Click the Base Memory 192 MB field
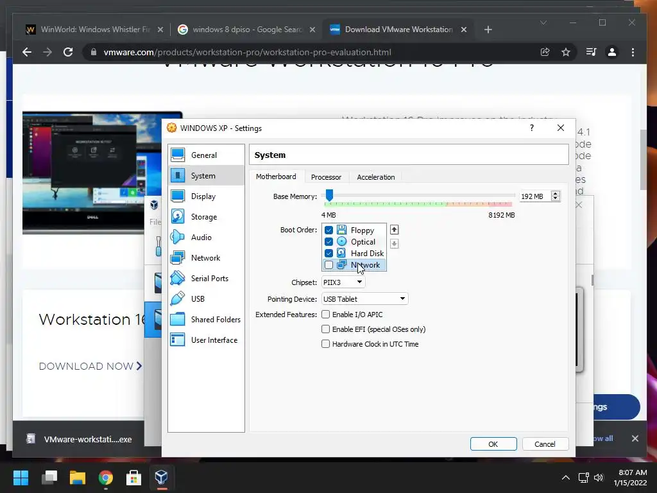Screen dimensions: 657x493 534,196
